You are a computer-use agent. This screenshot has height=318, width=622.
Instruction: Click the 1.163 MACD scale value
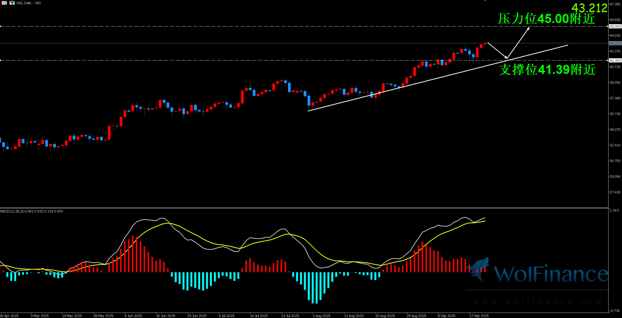click(614, 210)
